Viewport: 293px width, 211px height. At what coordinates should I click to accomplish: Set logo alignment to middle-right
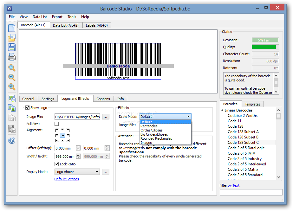[68, 135]
